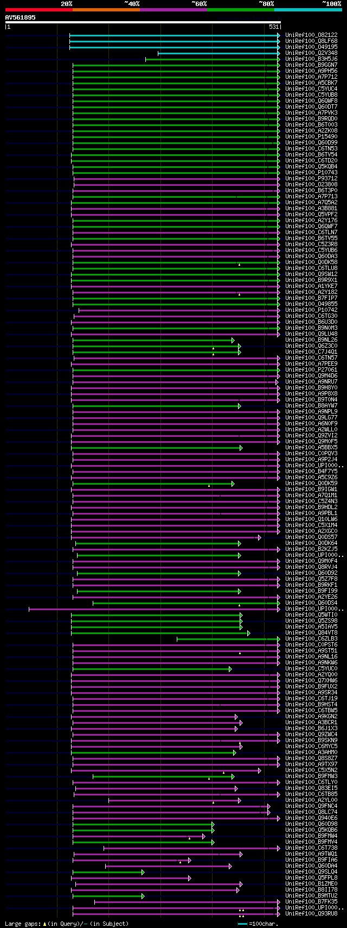Open hit UniRef100_C6TN53

(x=311, y=148)
